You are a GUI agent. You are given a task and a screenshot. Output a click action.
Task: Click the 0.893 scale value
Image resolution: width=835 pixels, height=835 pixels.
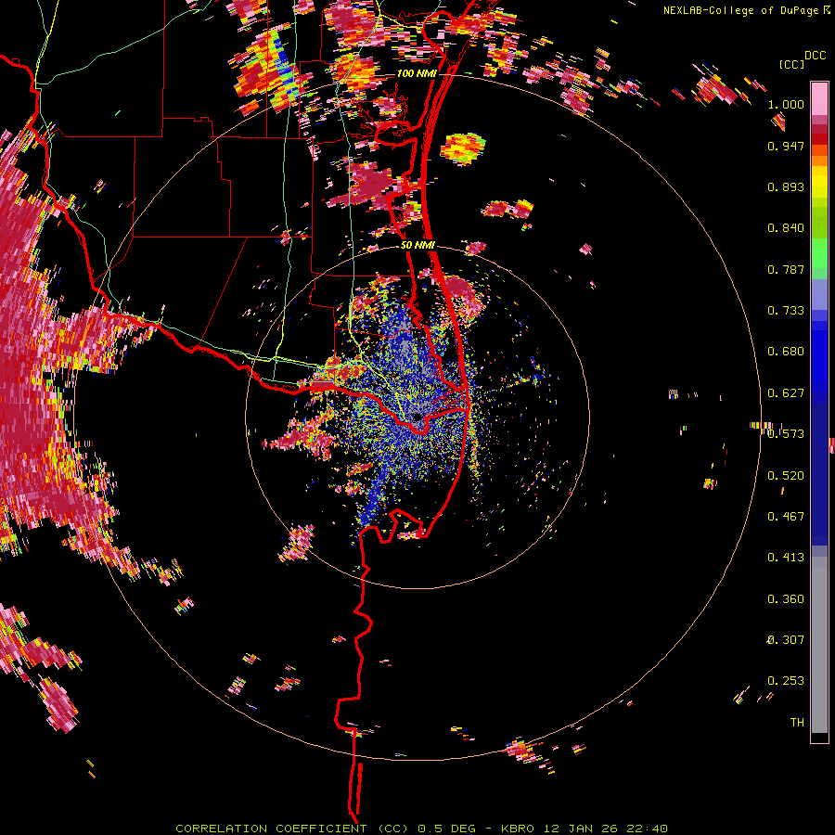pyautogui.click(x=786, y=186)
